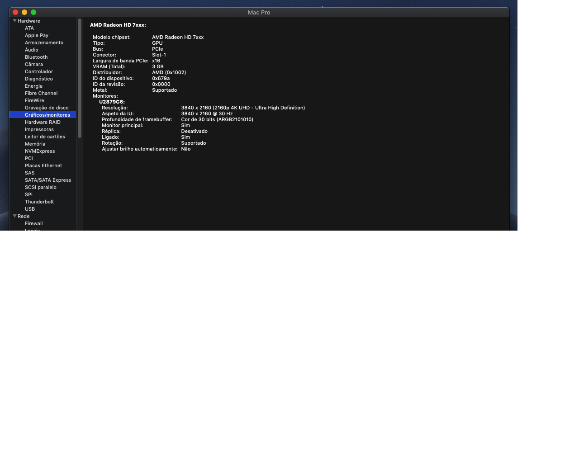The height and width of the screenshot is (463, 579).
Task: Click the Metal Suportado value
Action: pyautogui.click(x=165, y=90)
